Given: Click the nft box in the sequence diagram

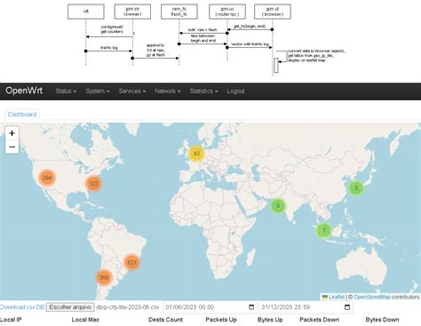Looking at the screenshot, I should click(x=86, y=12).
